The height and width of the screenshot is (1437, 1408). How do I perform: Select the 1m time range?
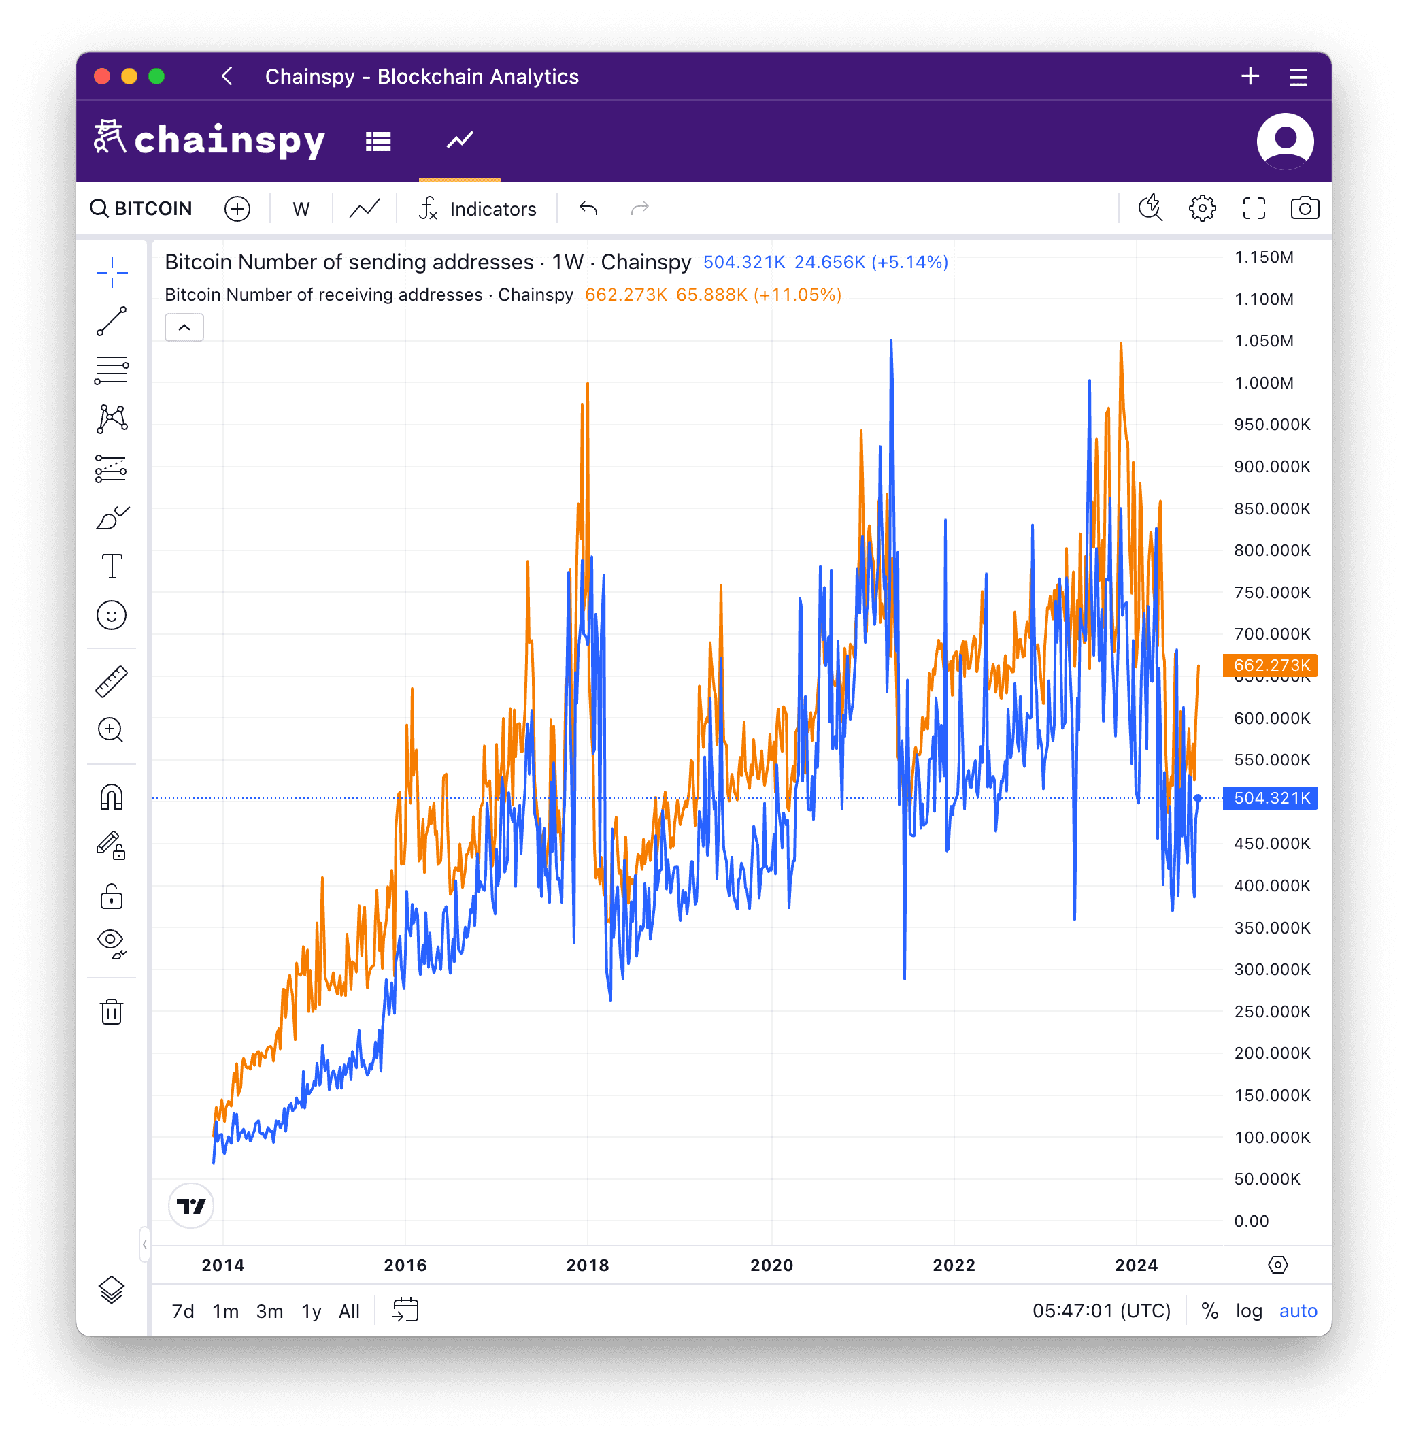click(x=226, y=1311)
